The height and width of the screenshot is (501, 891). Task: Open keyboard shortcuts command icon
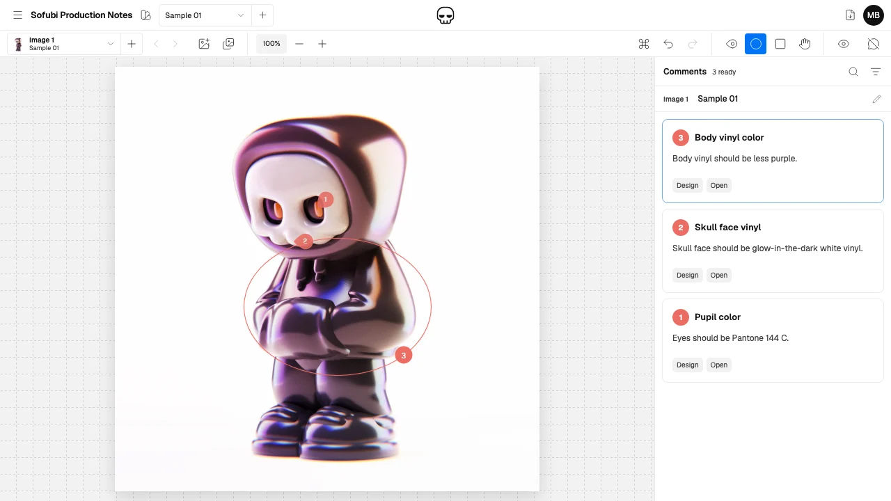[644, 44]
